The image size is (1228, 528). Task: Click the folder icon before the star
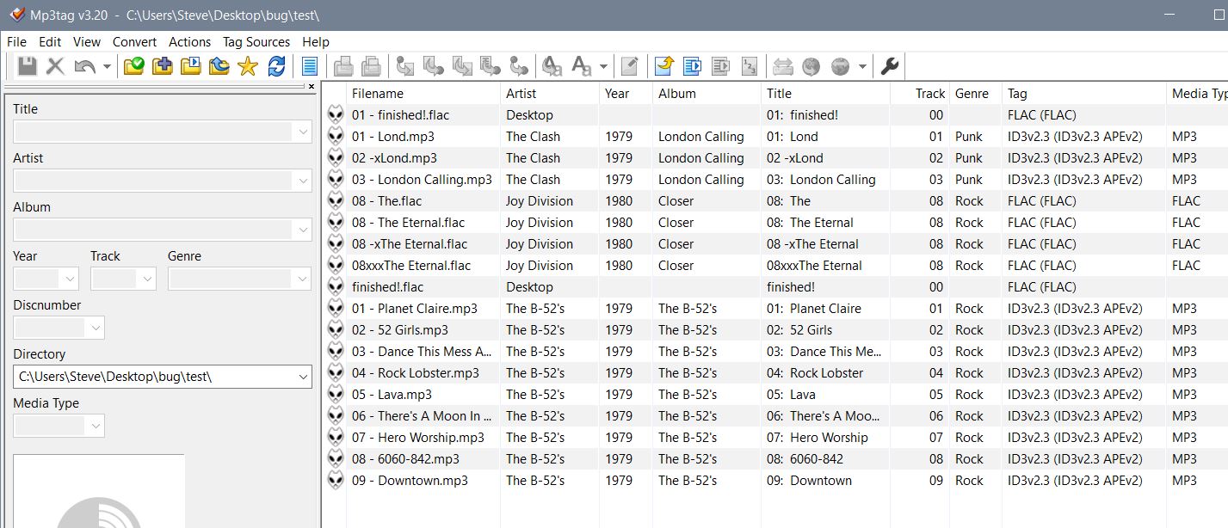coord(219,66)
